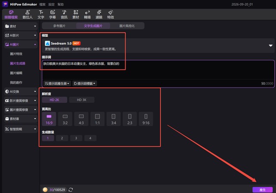
Task: Open the model selection dropdown arrow
Action: [x=270, y=45]
